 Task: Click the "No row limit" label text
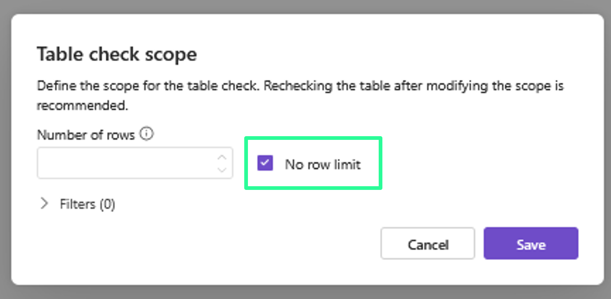[323, 164]
